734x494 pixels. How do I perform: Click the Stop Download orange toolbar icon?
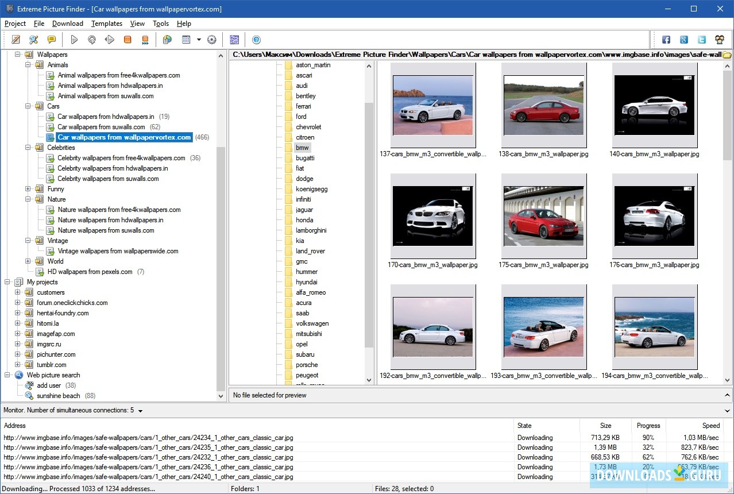click(127, 39)
